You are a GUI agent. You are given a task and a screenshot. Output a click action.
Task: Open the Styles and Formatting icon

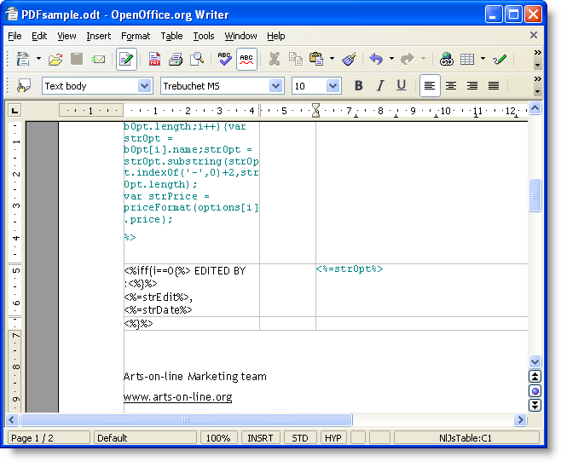(x=24, y=85)
